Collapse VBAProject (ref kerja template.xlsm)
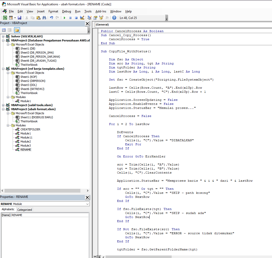Image resolution: width=272 pixels, height=258 pixels. pyautogui.click(x=3, y=69)
